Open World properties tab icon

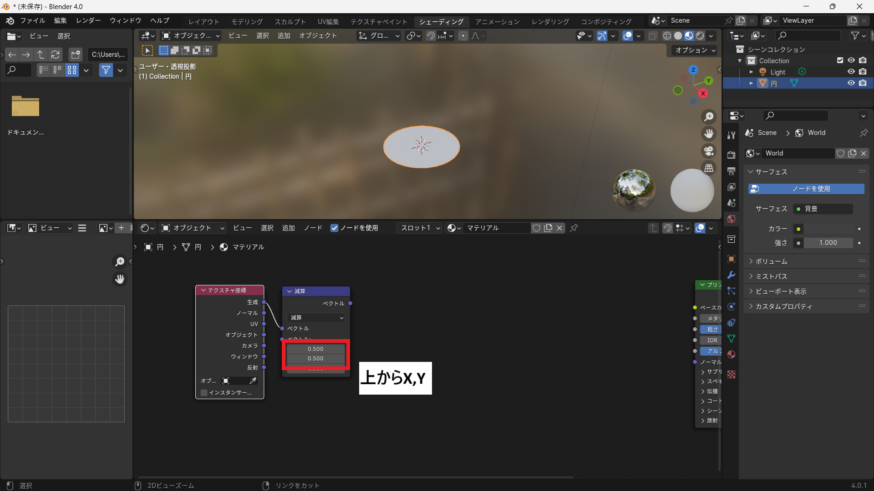click(x=732, y=219)
